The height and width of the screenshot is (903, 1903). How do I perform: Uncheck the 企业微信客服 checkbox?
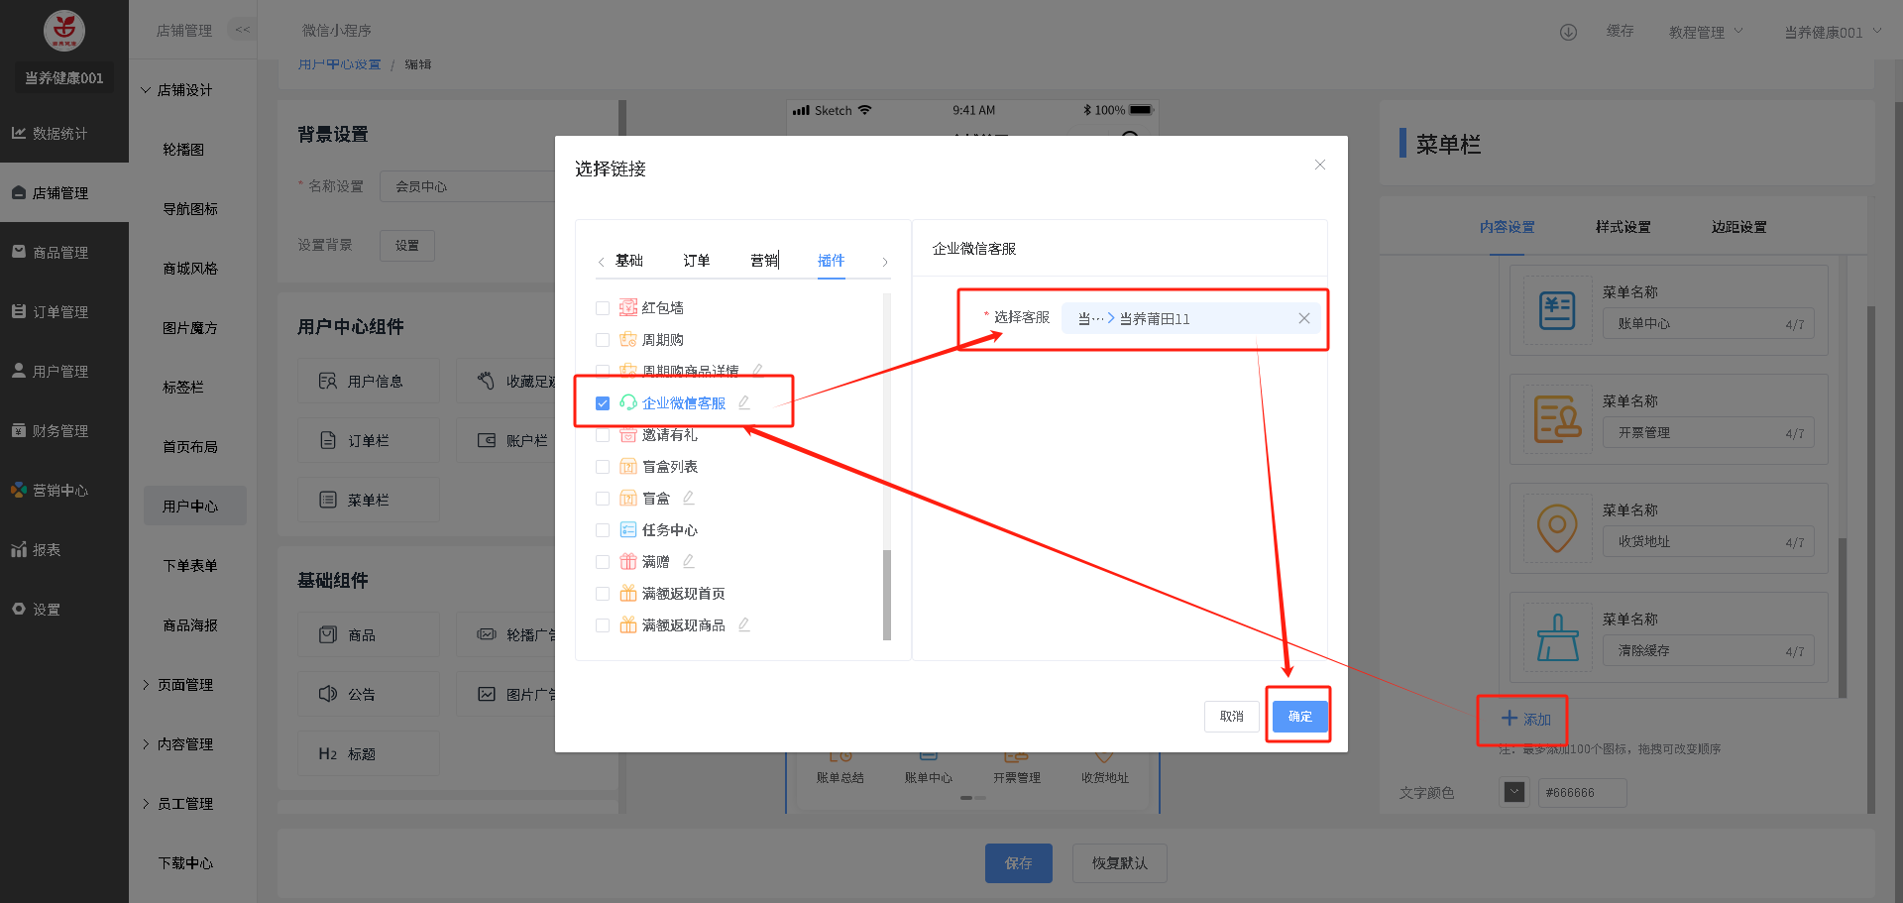pyautogui.click(x=603, y=403)
